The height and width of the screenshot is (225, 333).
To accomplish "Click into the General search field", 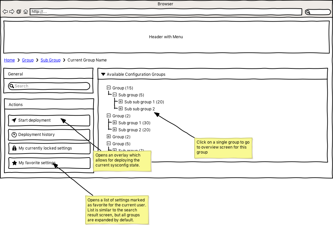I will tap(52, 86).
